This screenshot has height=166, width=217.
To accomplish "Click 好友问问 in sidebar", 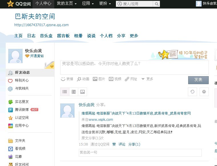I will point(22,164).
